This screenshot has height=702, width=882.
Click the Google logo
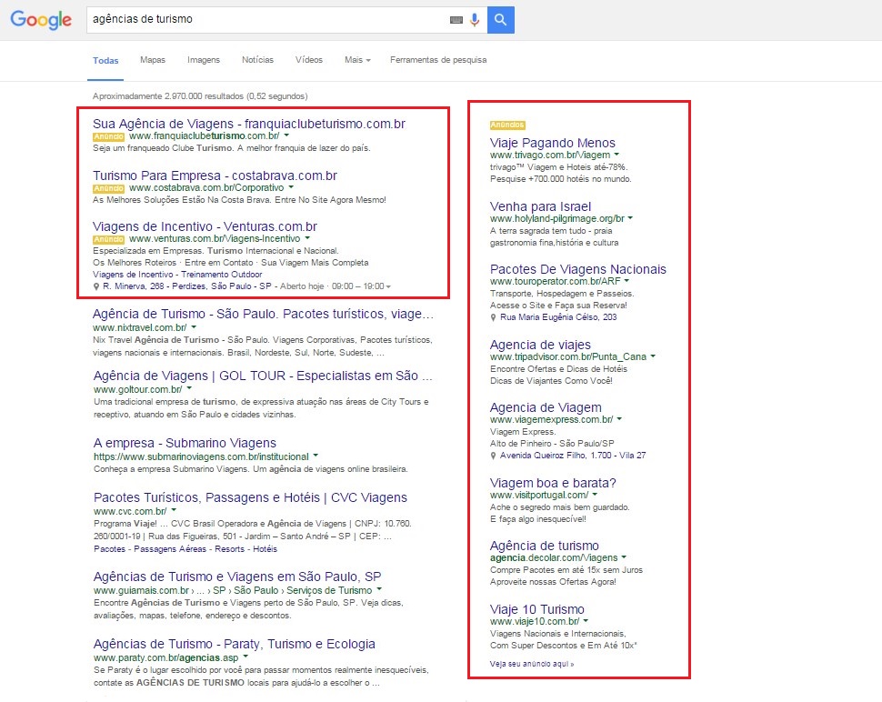[x=41, y=20]
